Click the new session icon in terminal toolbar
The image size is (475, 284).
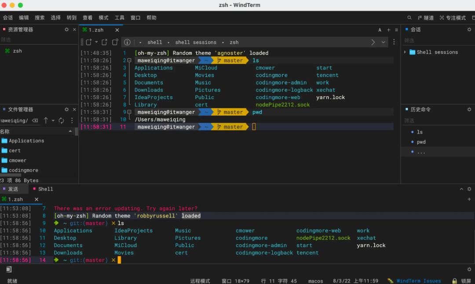[x=89, y=42]
